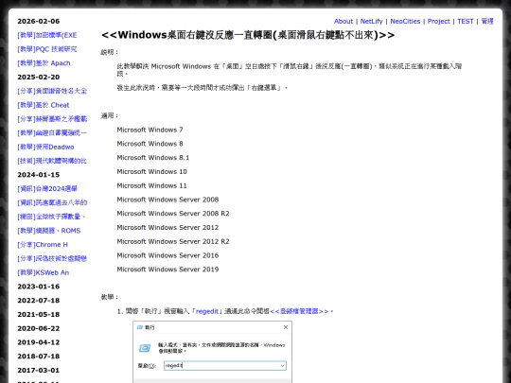Collapse the 2024-01-15 date group
Screen dimensions: 511x383
click(x=39, y=175)
